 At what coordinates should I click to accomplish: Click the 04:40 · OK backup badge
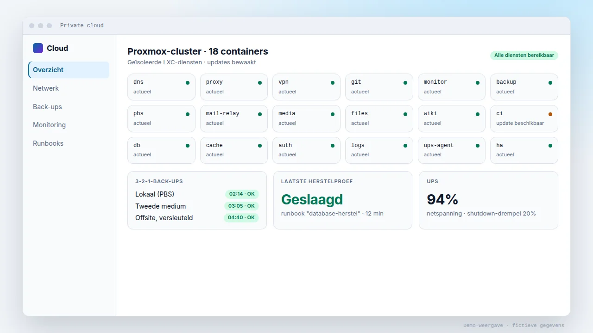241,217
